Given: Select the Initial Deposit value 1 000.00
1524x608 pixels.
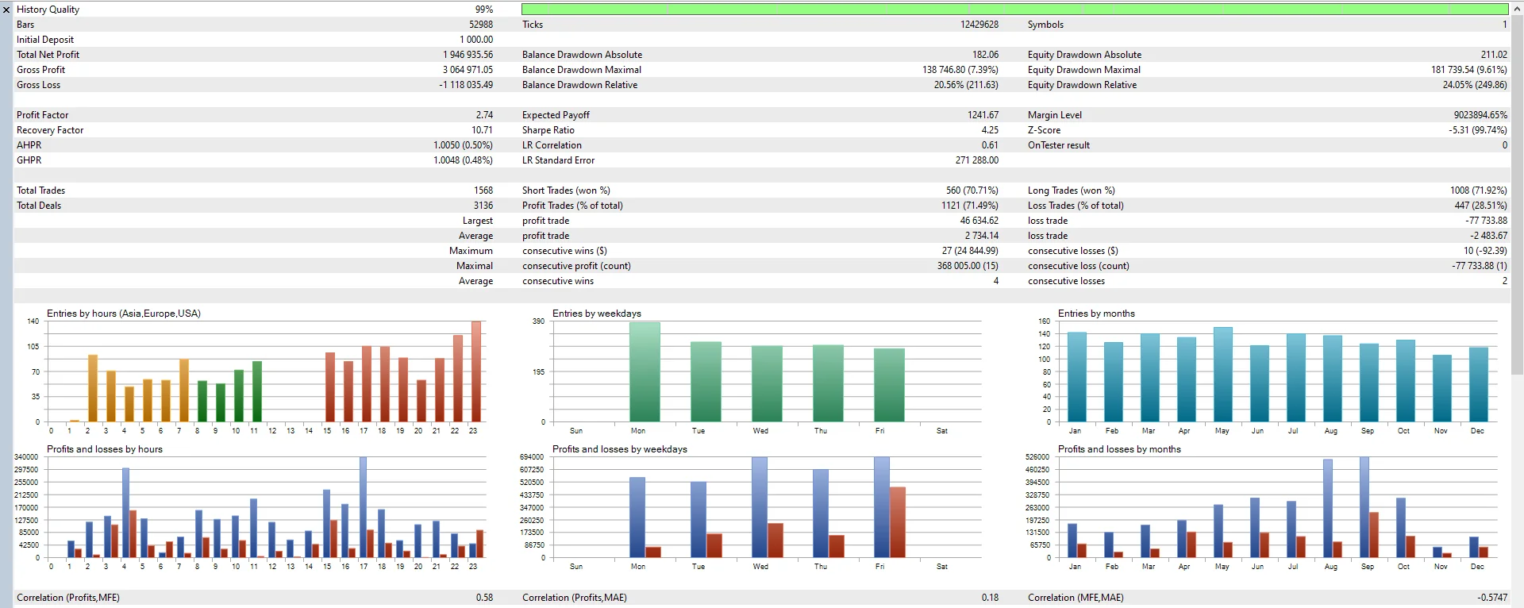Looking at the screenshot, I should [476, 40].
